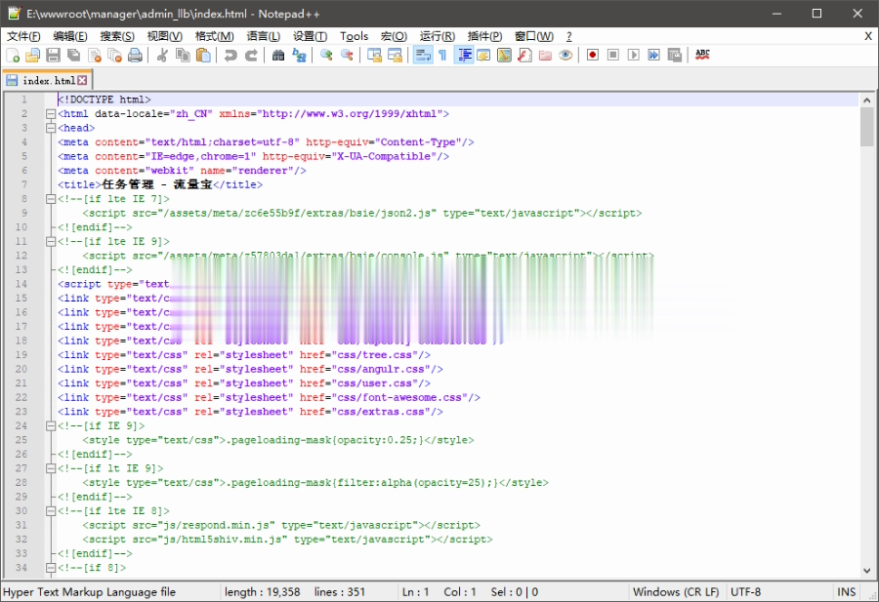Click the vertical scrollbar thumb
The height and width of the screenshot is (602, 879).
click(x=866, y=127)
